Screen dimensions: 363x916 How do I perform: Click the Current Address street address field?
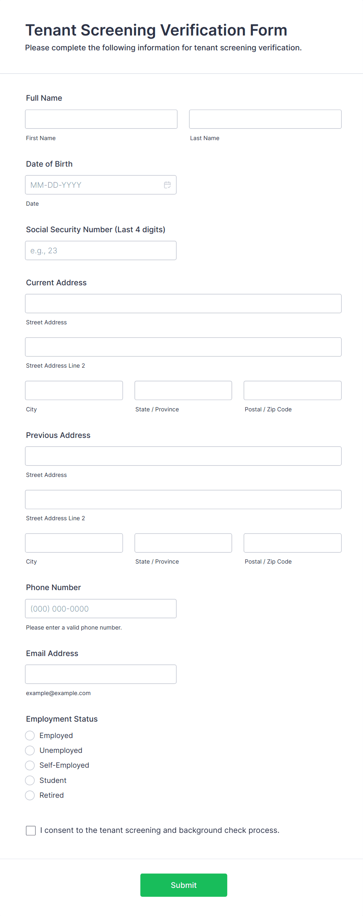click(x=183, y=304)
